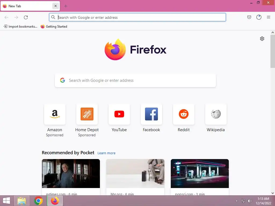Open the Windows Start button
This screenshot has height=206, width=275.
(6, 201)
